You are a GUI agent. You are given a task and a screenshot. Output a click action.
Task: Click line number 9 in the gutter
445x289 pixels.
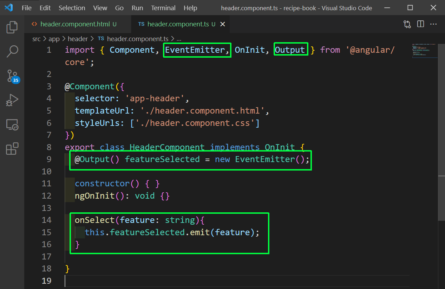pyautogui.click(x=49, y=159)
